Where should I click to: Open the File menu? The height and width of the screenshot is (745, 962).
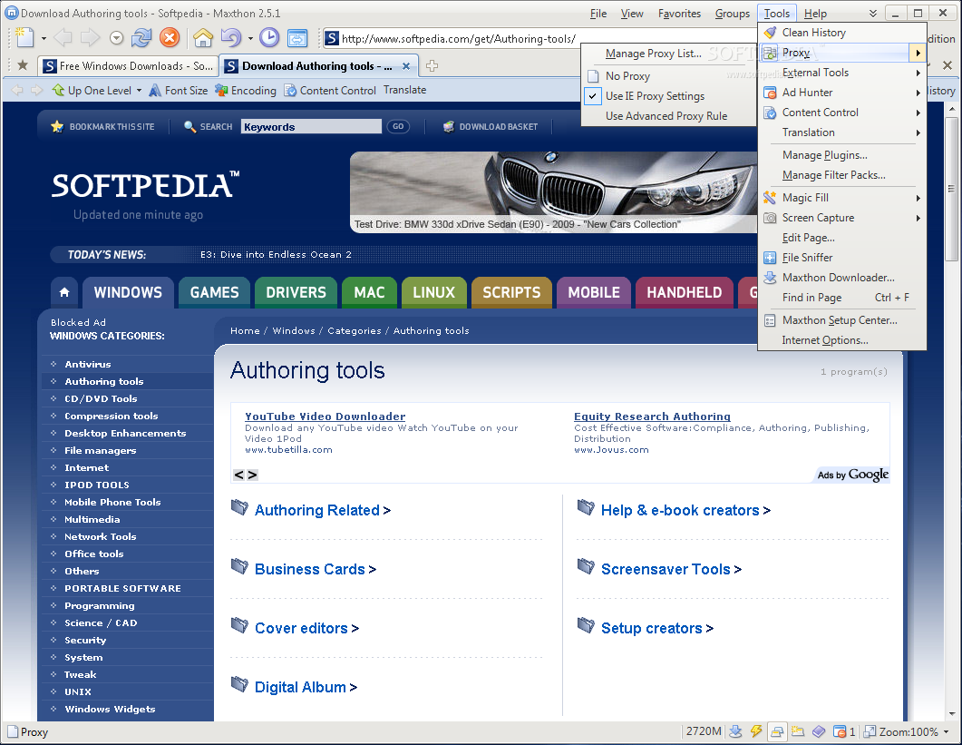click(x=598, y=14)
